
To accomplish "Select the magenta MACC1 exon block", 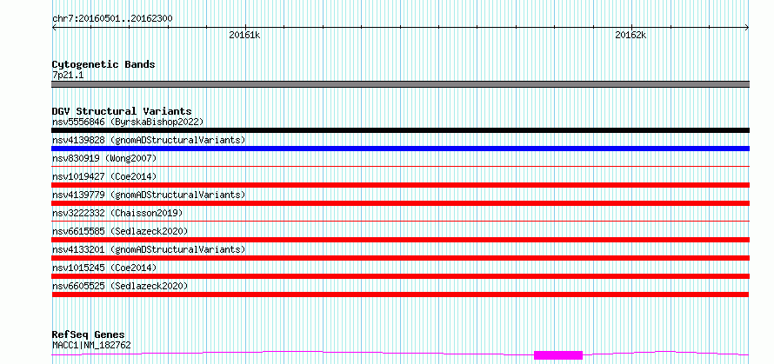I will [558, 355].
